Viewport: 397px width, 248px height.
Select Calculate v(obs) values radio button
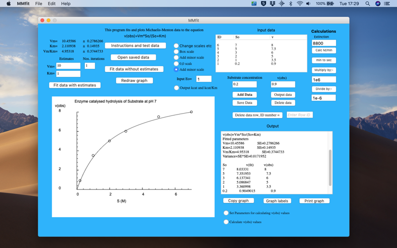[226, 222]
